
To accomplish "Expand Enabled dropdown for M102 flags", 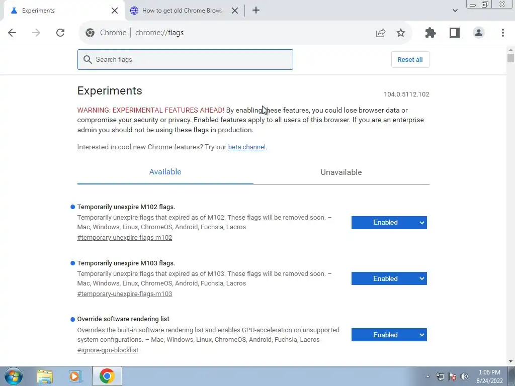I will [x=389, y=223].
